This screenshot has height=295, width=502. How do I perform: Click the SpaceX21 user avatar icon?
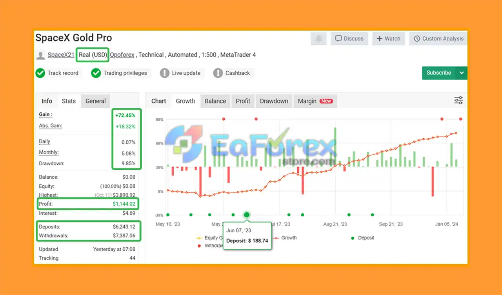(x=40, y=55)
